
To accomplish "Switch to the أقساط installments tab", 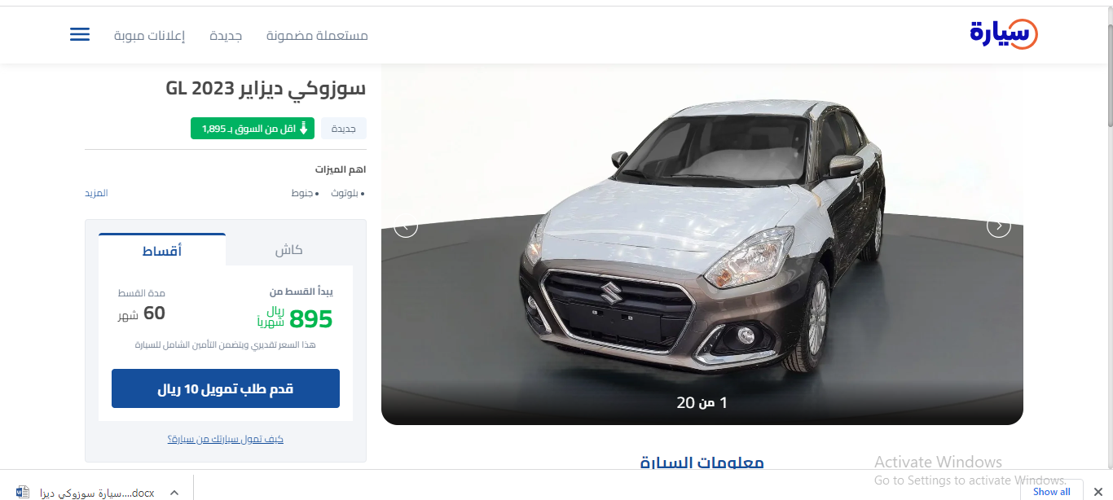I will 162,250.
